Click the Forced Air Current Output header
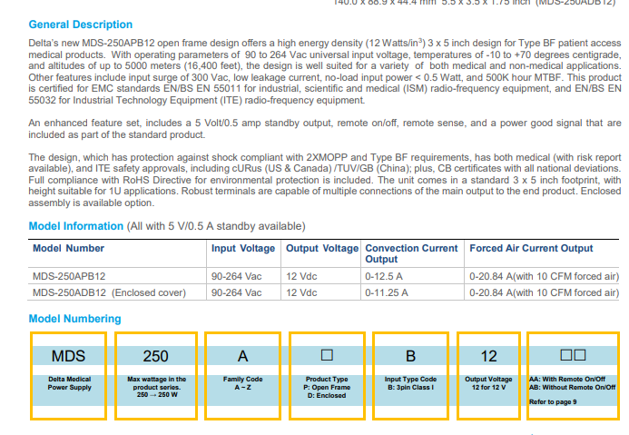 coord(531,248)
